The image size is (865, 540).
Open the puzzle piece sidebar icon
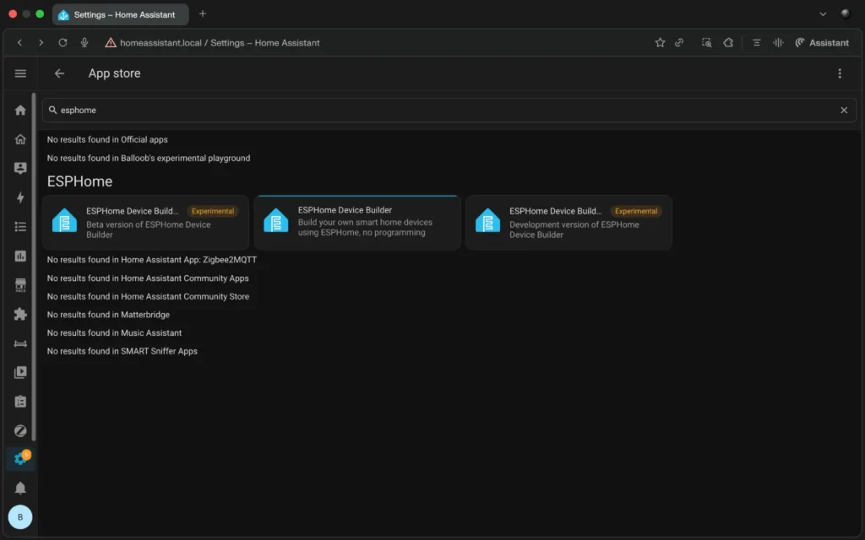20,314
